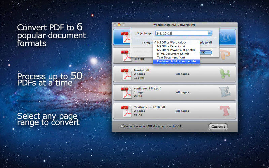Click the orange PowerPoint output format icon
269x168 pixels.
pos(225,55)
